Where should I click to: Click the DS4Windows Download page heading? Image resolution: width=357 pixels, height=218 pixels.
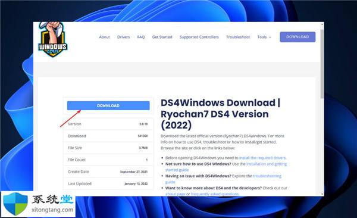click(220, 114)
